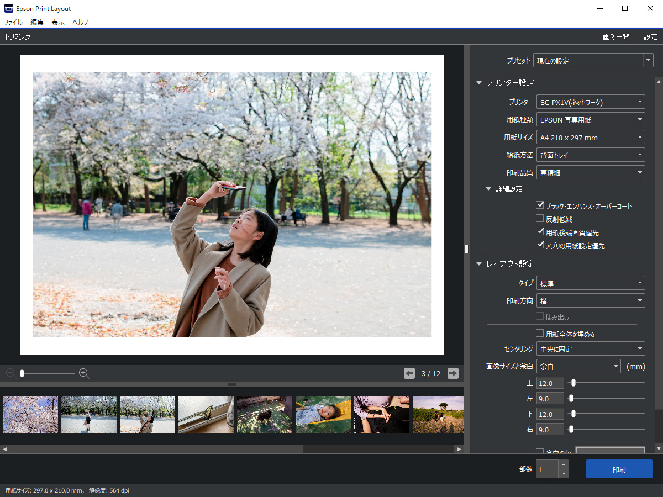Open the 設定 settings panel
Screen dimensions: 663x497
click(x=650, y=36)
